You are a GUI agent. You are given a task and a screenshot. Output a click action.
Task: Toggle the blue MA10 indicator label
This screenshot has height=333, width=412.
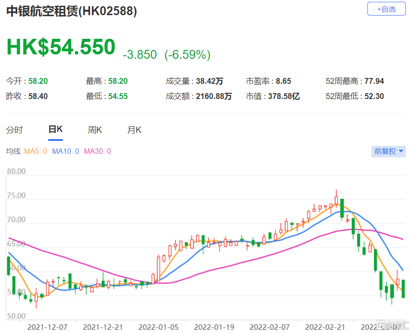(65, 152)
